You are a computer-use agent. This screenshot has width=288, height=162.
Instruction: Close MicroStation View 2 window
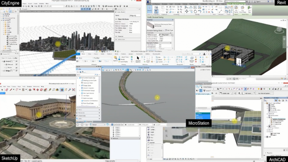tap(193, 68)
